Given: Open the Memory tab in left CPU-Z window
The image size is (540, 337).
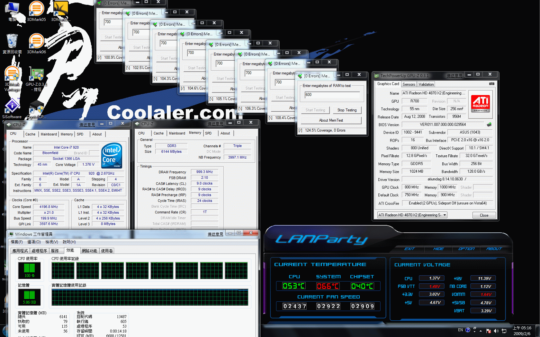Looking at the screenshot, I should (x=67, y=134).
